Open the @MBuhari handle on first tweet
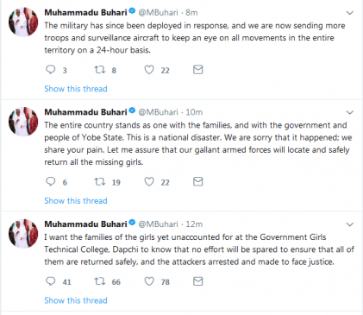Viewport: 363px width, 315px height. (x=159, y=13)
